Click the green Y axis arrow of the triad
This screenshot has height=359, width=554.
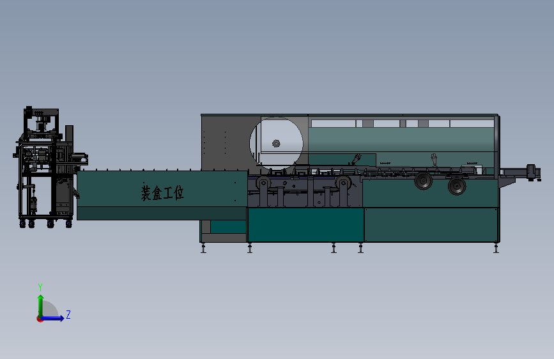[41, 305]
